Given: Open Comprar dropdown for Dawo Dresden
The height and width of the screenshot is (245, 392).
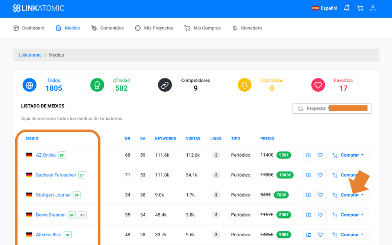Looking at the screenshot, I should (348, 215).
